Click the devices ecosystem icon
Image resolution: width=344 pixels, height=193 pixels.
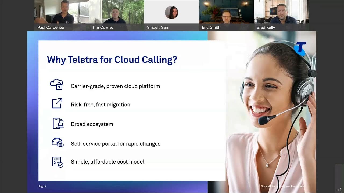(58, 123)
